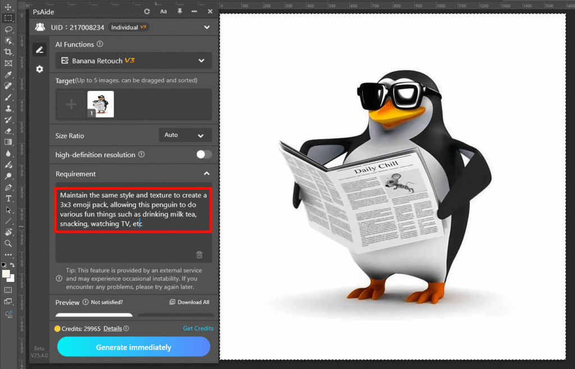Click the PsAide refresh icon
This screenshot has width=575, height=369.
[147, 11]
